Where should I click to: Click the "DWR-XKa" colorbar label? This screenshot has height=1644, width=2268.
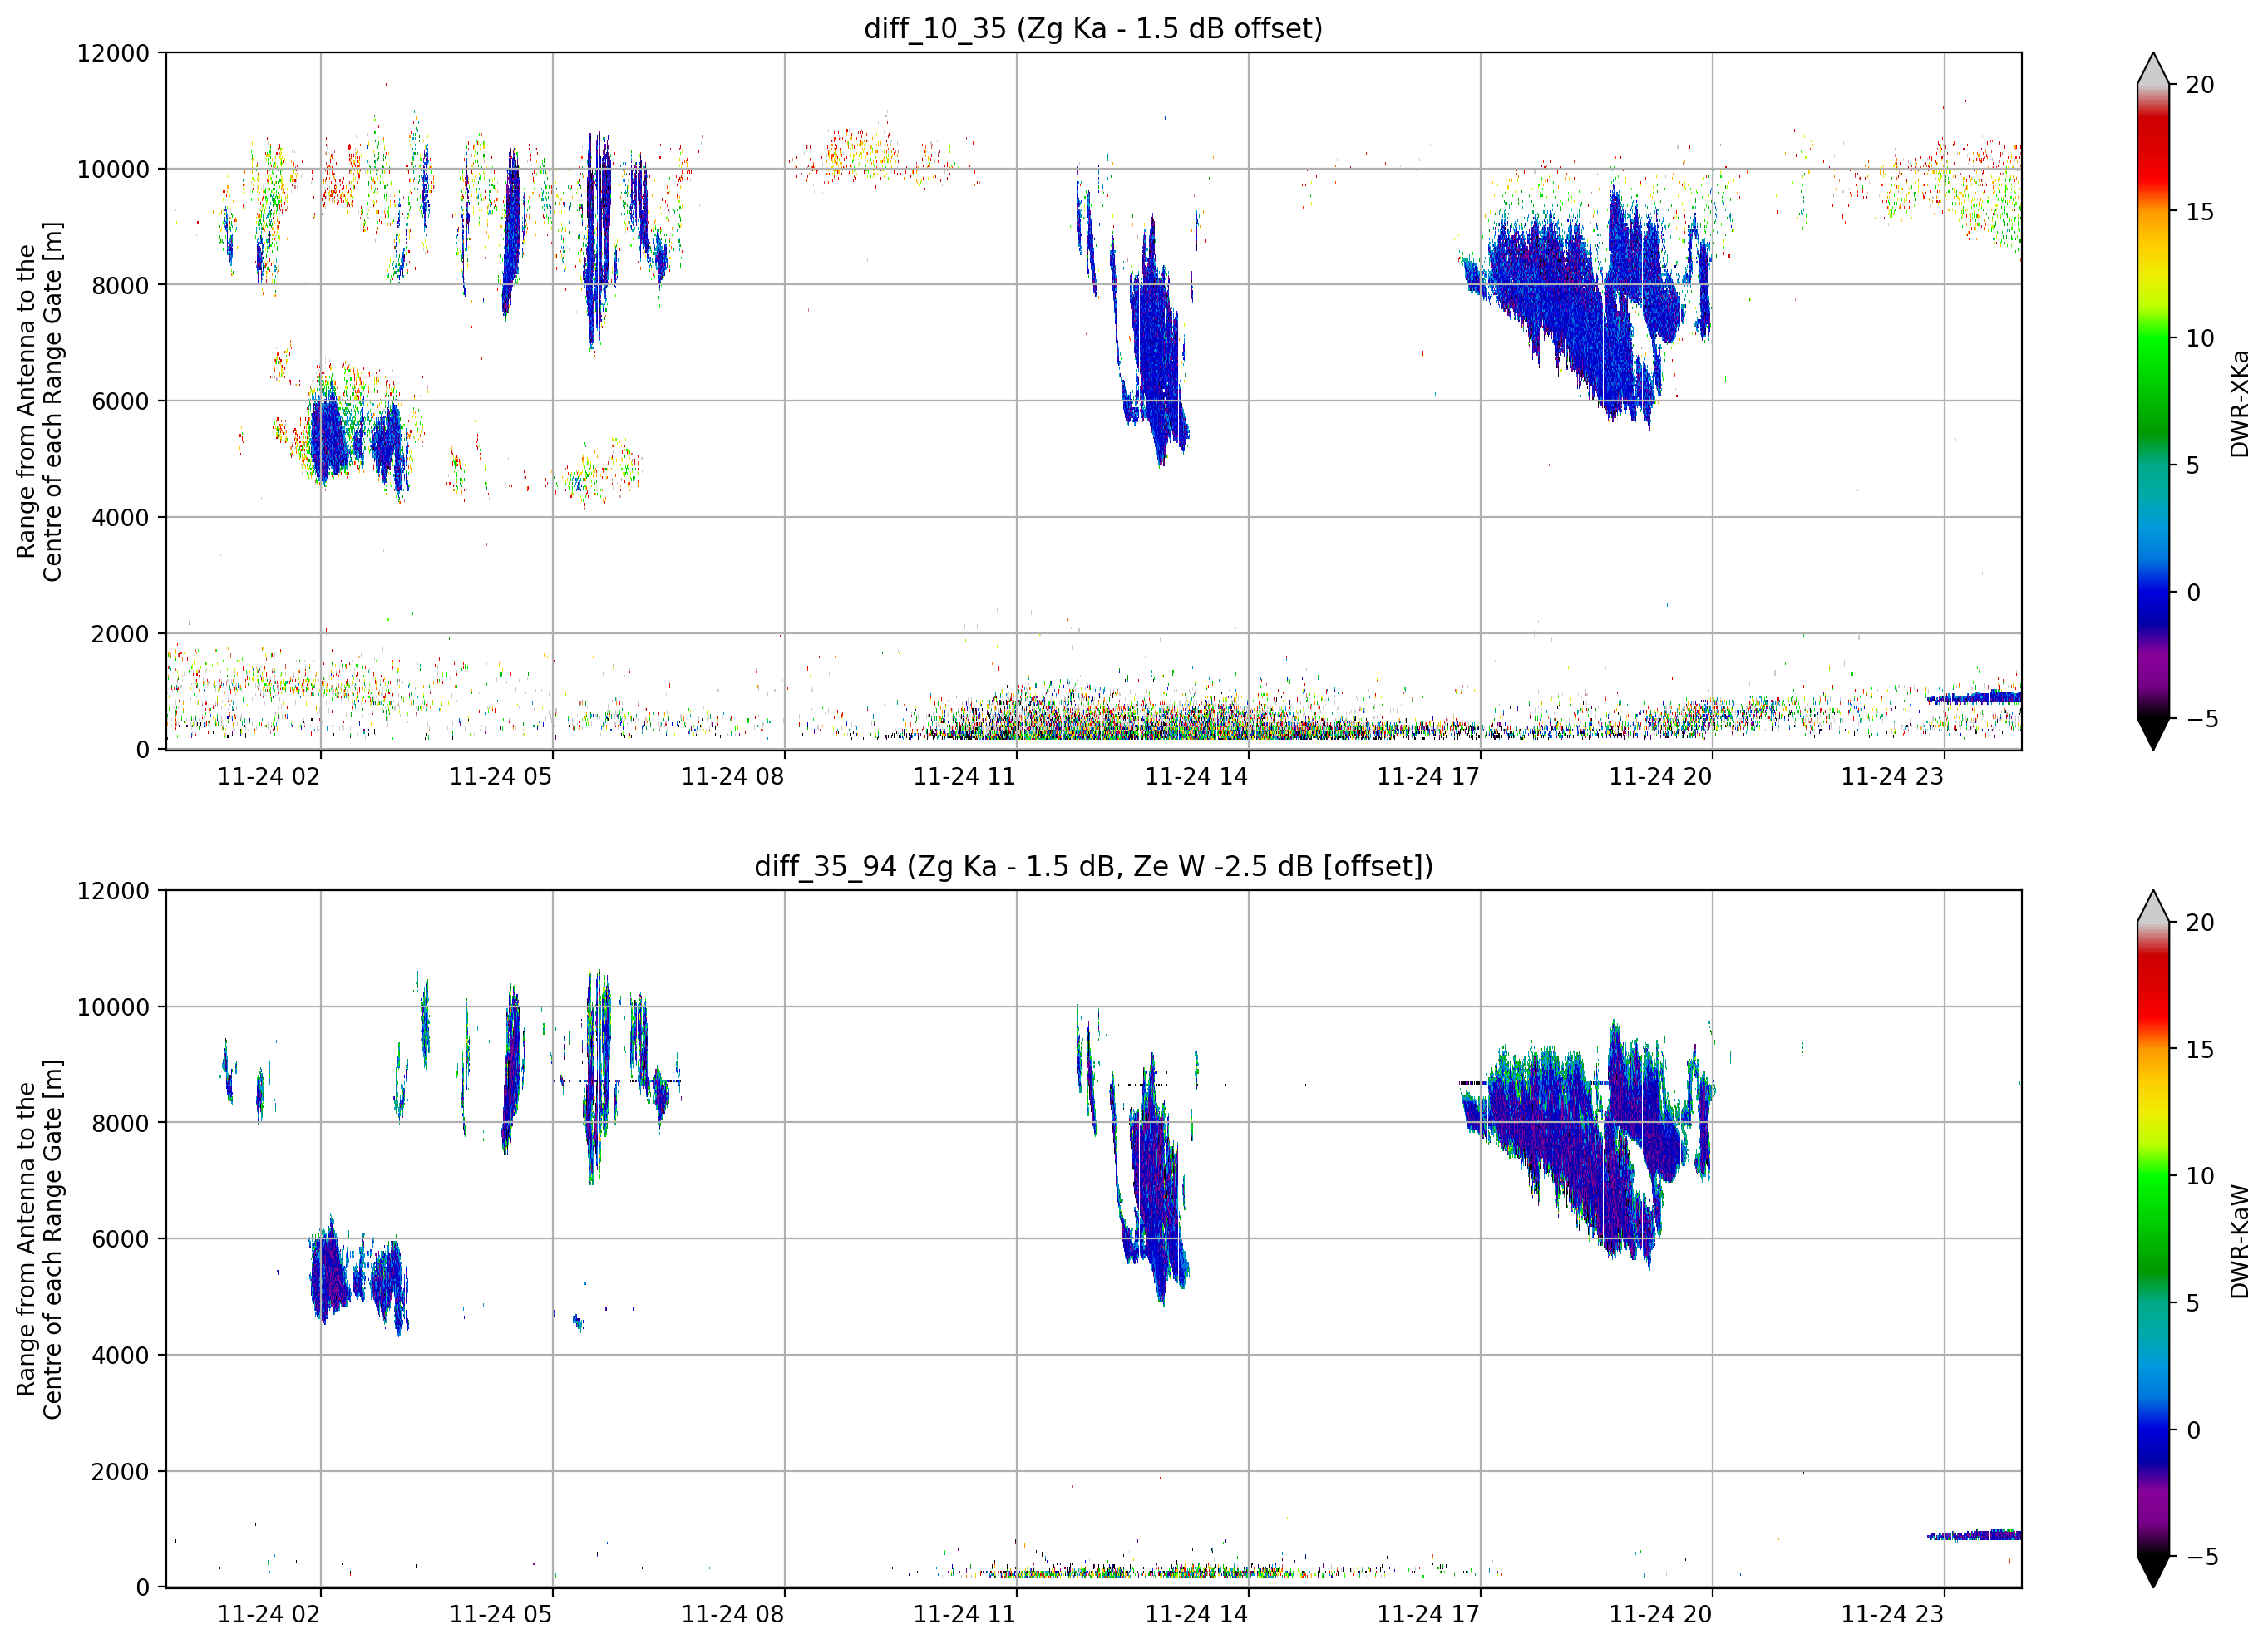2239,403
